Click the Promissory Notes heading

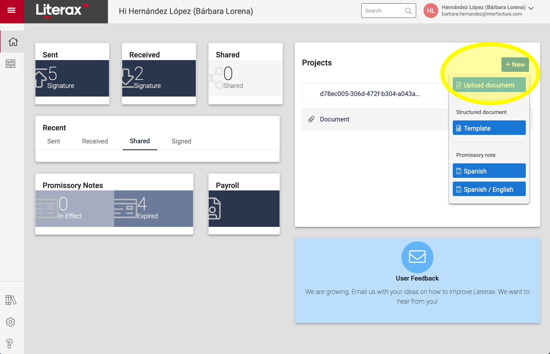point(73,185)
